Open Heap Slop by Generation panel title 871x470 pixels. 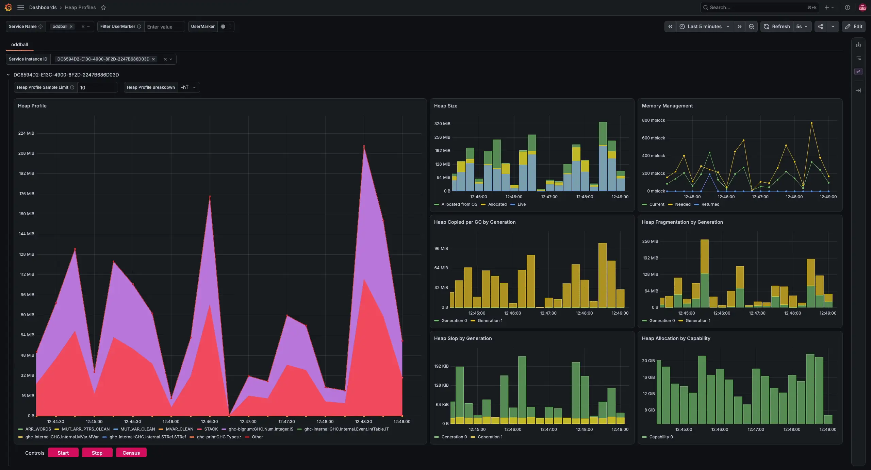click(463, 338)
